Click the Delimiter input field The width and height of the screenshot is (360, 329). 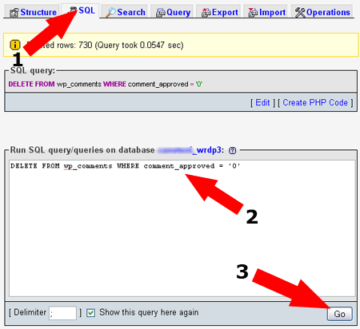[x=63, y=313]
